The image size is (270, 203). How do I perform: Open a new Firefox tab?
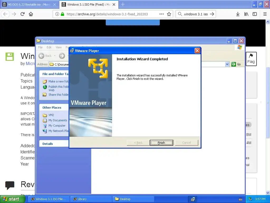[123, 4]
